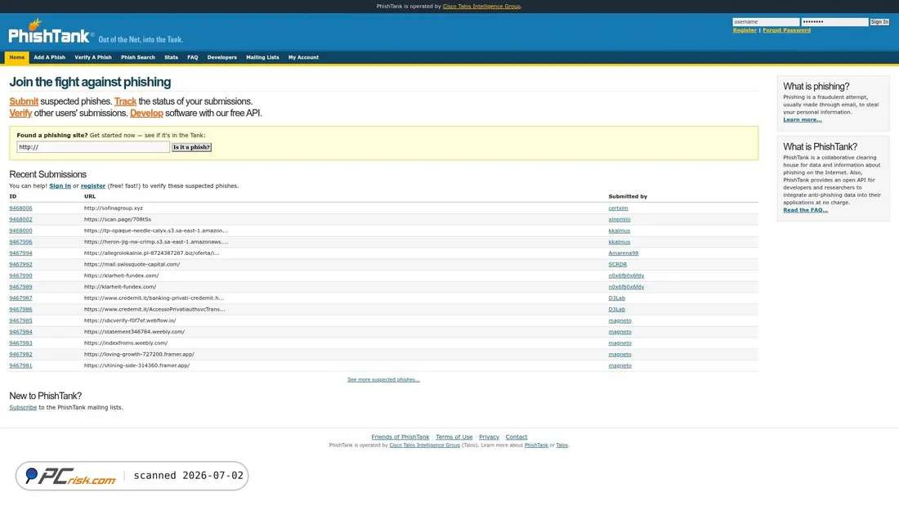The image size is (899, 506).
Task: Open the FAQ menu item
Action: tap(193, 57)
